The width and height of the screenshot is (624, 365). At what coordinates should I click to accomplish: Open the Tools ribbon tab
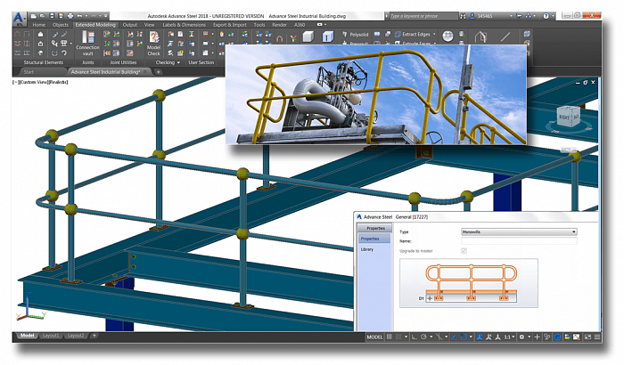(x=259, y=25)
